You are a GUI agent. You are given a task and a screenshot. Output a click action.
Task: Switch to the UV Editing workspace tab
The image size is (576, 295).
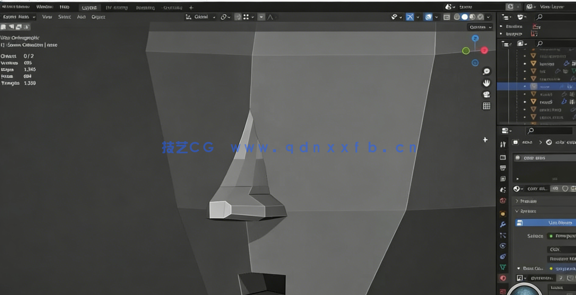(117, 7)
